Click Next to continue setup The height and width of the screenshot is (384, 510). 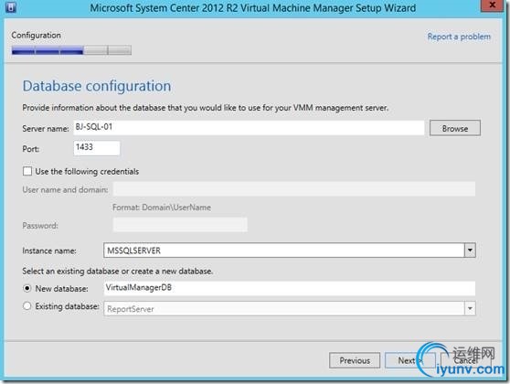click(x=409, y=360)
